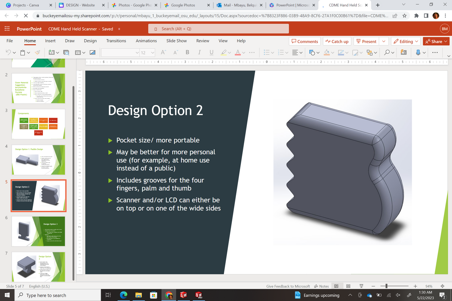Switch to the DESIGN - Website browser tab

tap(82, 5)
